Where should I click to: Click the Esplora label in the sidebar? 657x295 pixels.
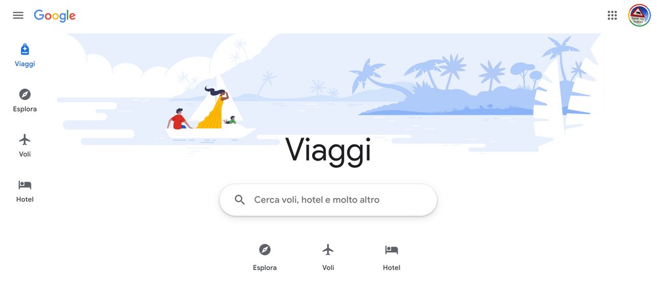click(25, 109)
